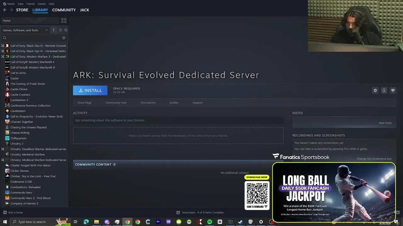Screen dimensions: 403x226
Task: Open the JACK profile section
Action: pyautogui.click(x=84, y=10)
